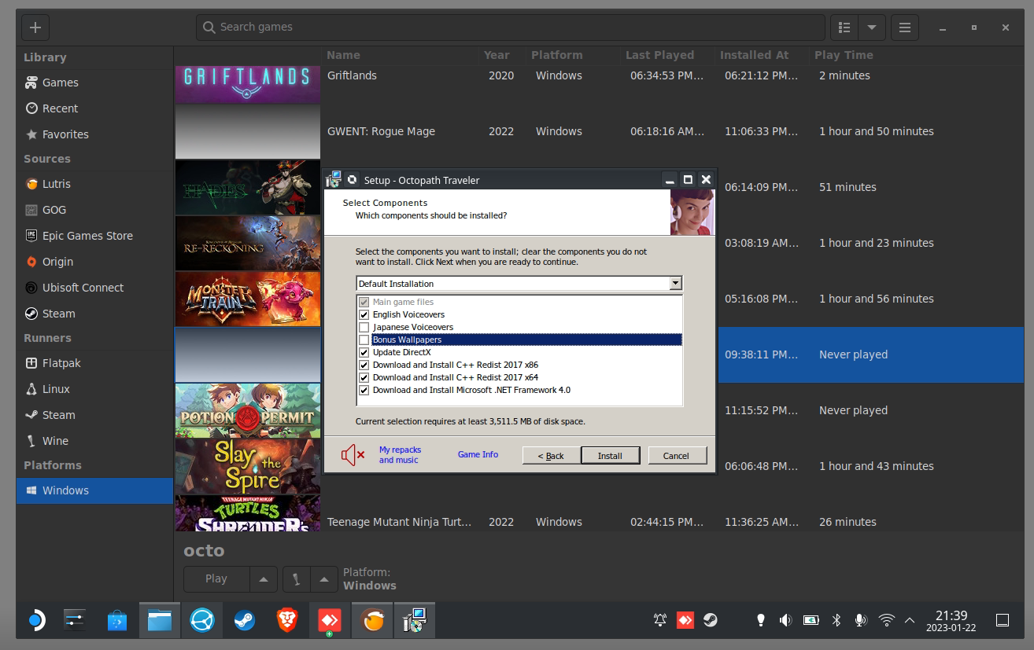Toggle the Update DirectX checkbox

click(364, 352)
